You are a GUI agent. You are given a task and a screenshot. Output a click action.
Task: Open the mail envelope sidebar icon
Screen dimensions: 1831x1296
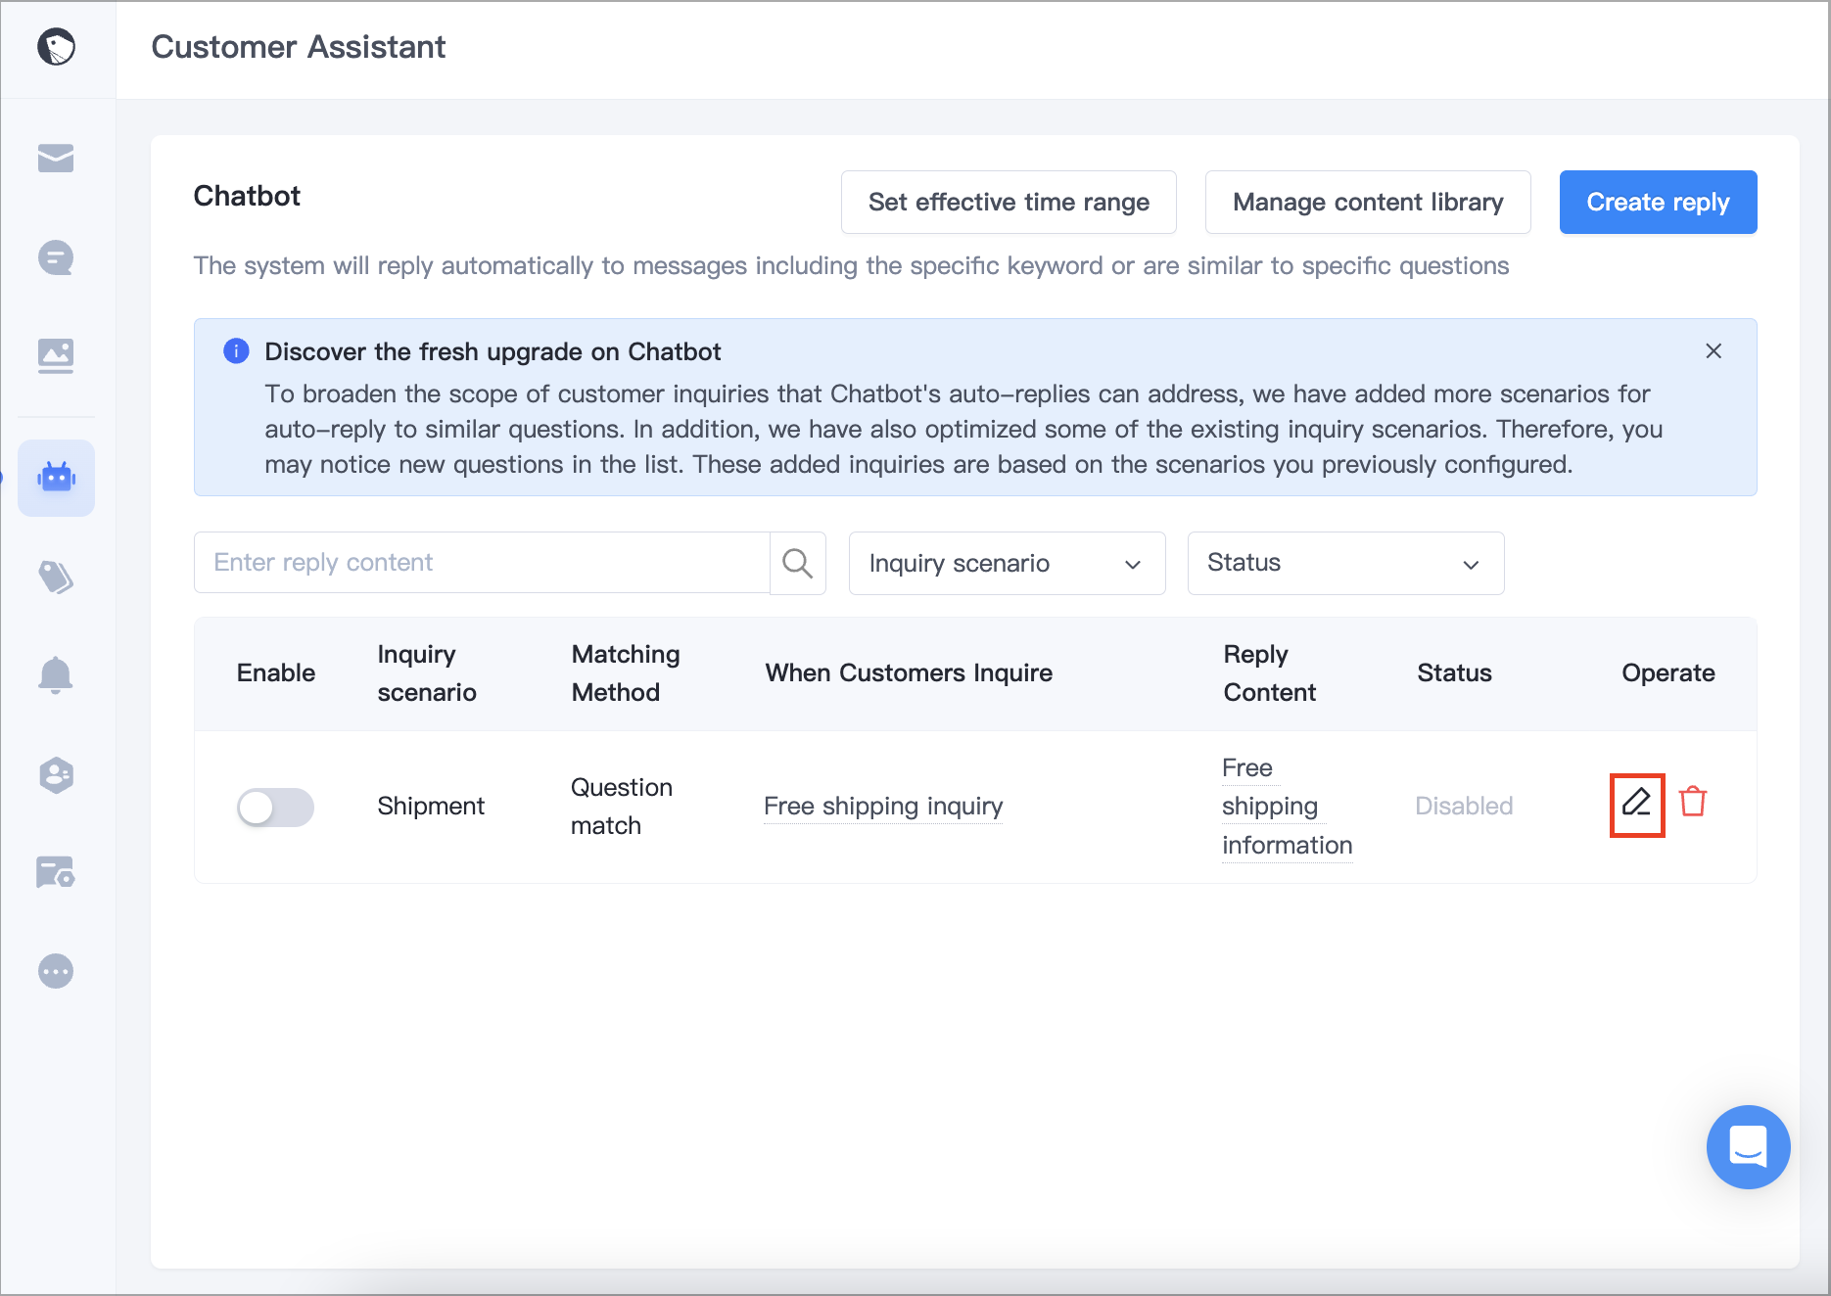click(x=56, y=158)
